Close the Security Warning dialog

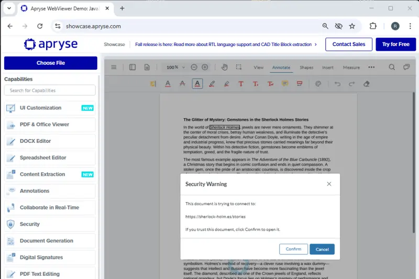[x=329, y=184]
